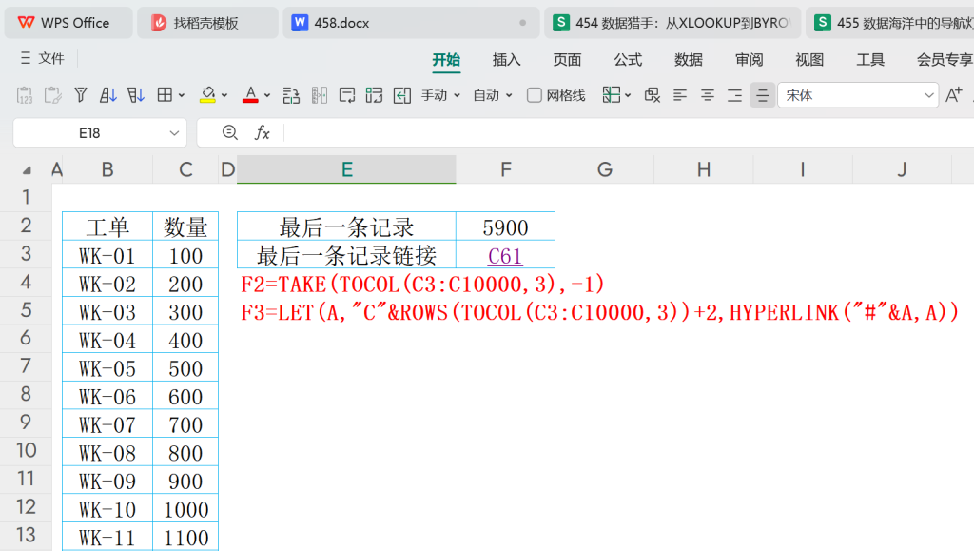
Task: Select the cell with 1000
Action: (185, 509)
